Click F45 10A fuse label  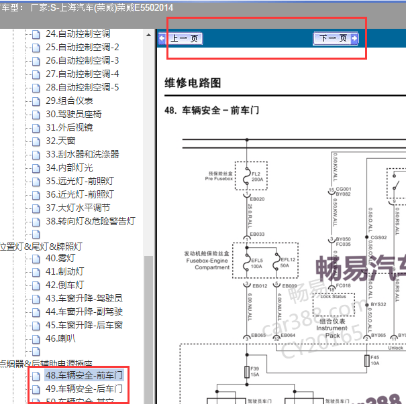(x=374, y=360)
